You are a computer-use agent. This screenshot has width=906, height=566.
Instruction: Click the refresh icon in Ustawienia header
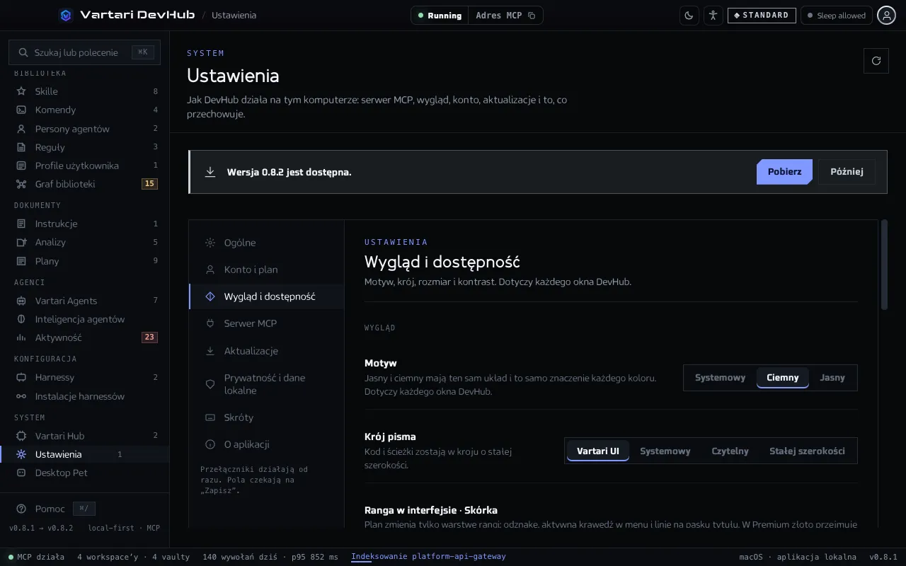point(876,61)
